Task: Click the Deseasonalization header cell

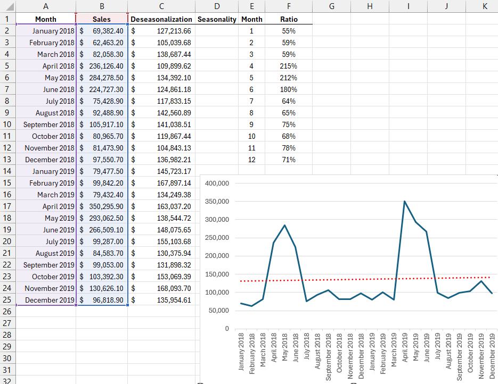Action: coord(161,19)
